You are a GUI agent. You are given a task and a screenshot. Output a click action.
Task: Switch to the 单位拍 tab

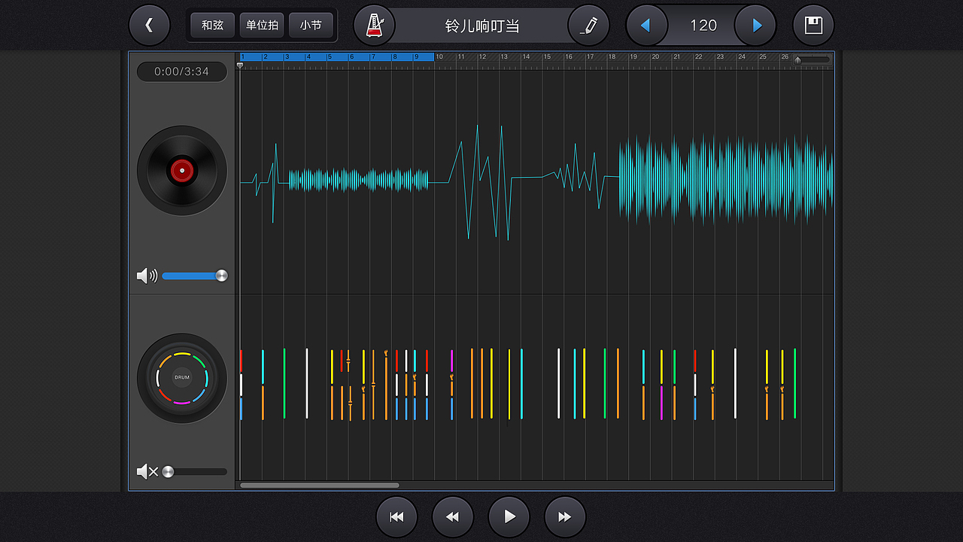[x=262, y=26]
